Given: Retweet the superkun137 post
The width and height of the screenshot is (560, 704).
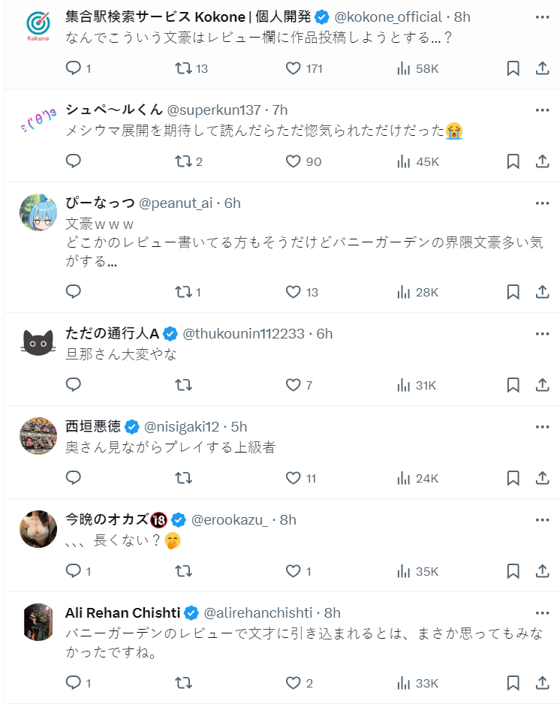Looking at the screenshot, I should click(183, 161).
